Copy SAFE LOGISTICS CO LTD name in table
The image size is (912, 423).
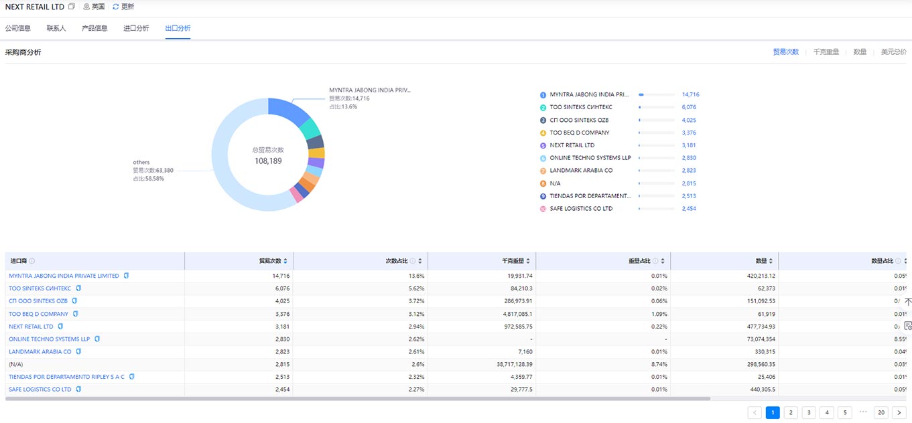pyautogui.click(x=78, y=390)
